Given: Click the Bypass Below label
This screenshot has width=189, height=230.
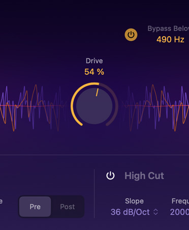Looking at the screenshot, I should click(x=168, y=28).
